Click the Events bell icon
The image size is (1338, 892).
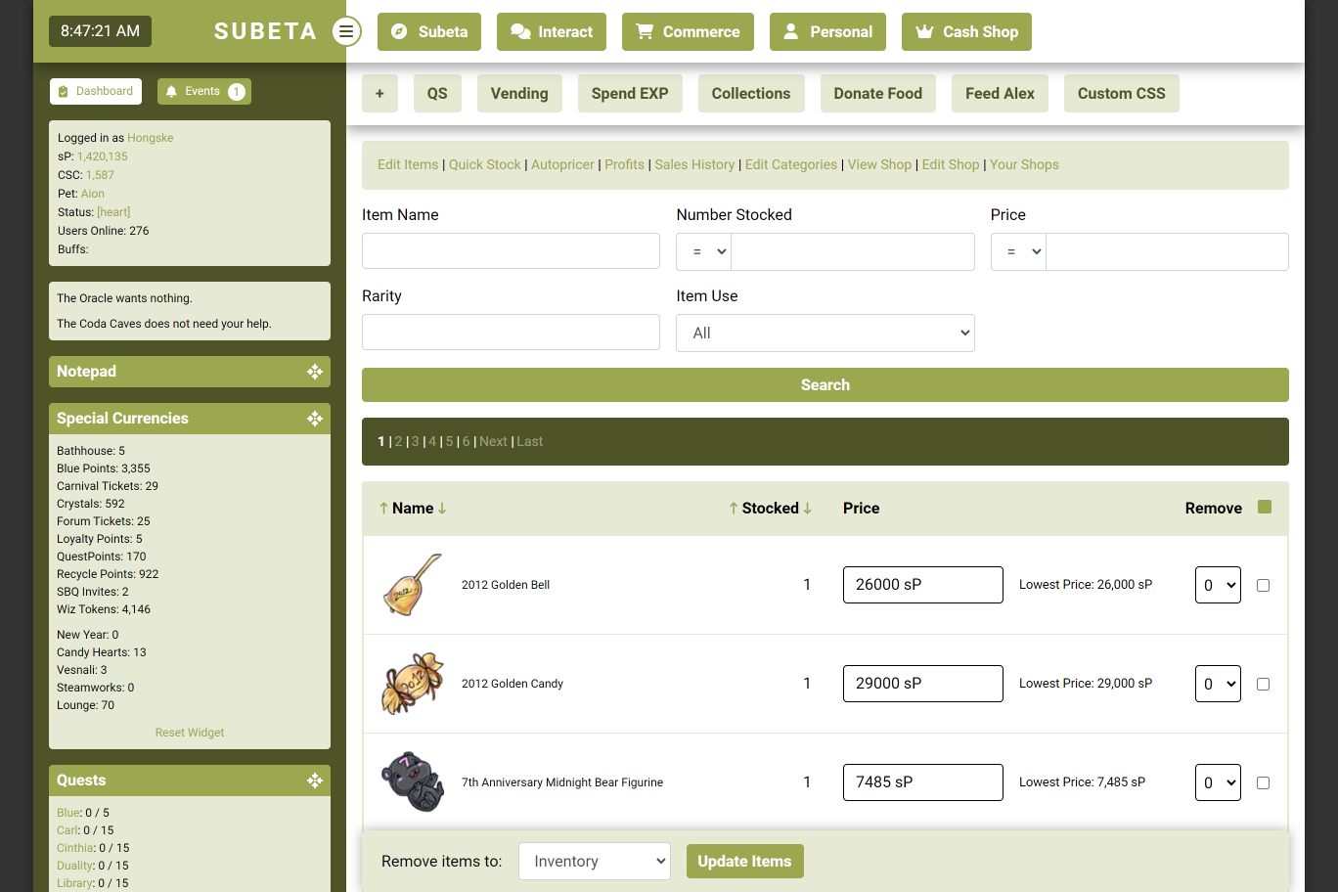click(172, 92)
